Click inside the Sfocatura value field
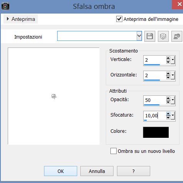 coord(155,115)
